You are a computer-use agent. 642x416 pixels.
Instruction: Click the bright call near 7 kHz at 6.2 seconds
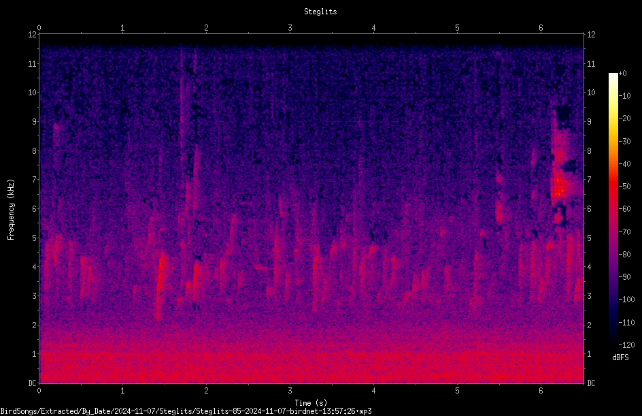click(559, 187)
